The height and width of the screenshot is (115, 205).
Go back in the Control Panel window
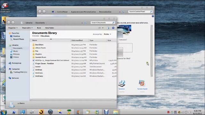40,12
